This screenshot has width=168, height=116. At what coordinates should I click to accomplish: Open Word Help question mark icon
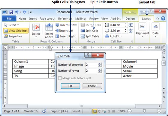click(163, 18)
